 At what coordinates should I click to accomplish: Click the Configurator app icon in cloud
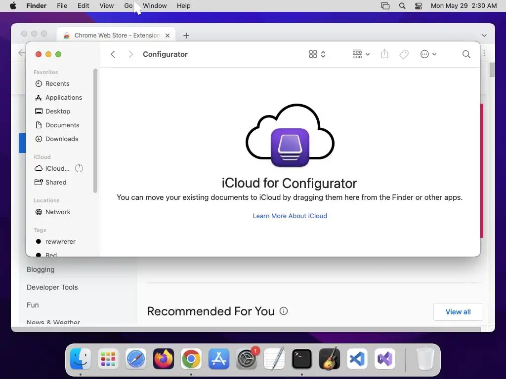pos(290,147)
